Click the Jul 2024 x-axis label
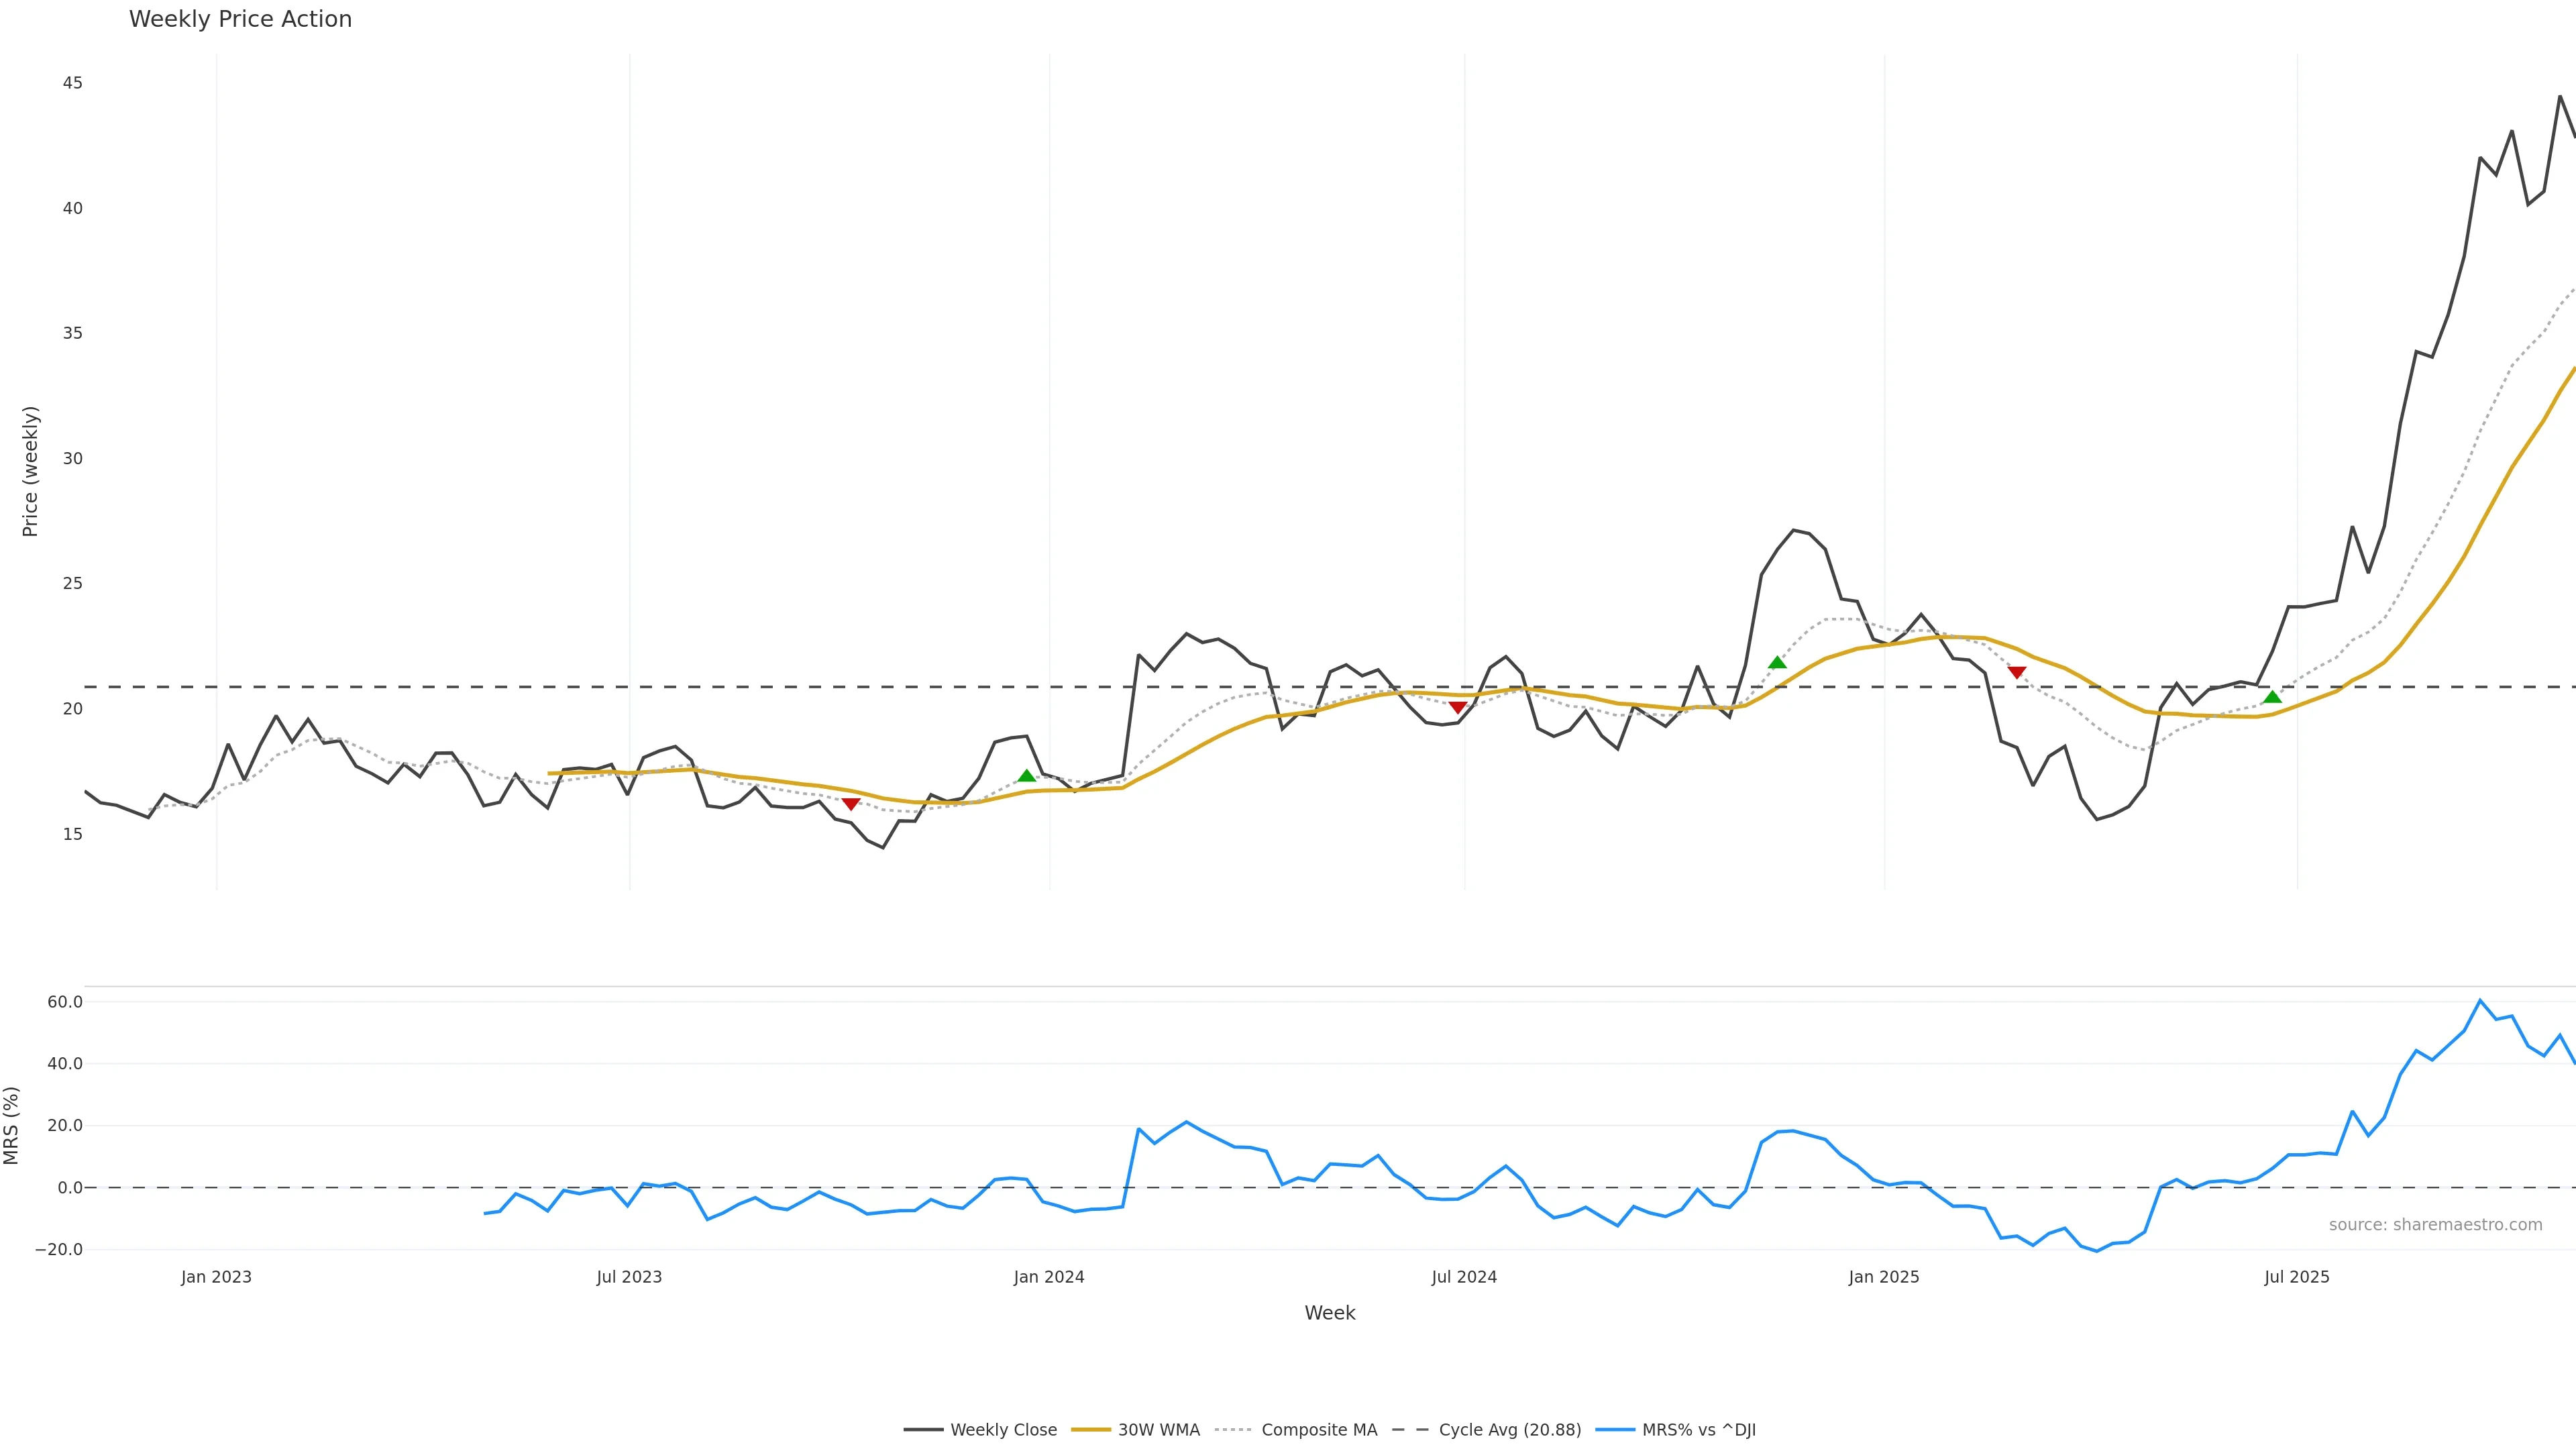The height and width of the screenshot is (1449, 2576). pos(1464,1277)
